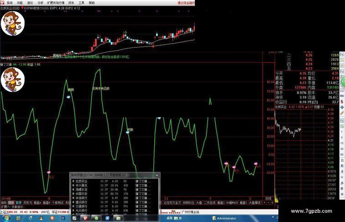This screenshot has width=345, height=222.
Task: Open the 报价 menu
Action: pos(30,3)
